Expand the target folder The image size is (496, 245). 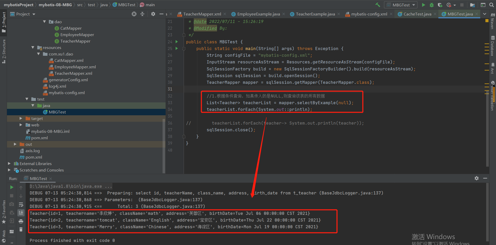tap(21, 118)
